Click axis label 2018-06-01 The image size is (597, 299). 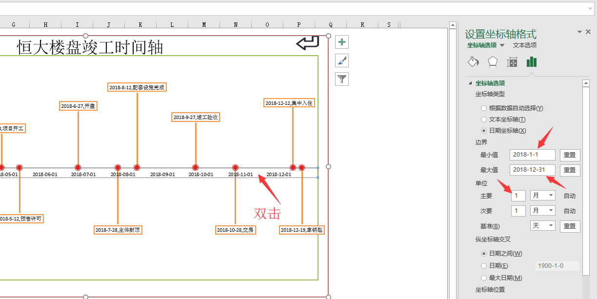(45, 174)
